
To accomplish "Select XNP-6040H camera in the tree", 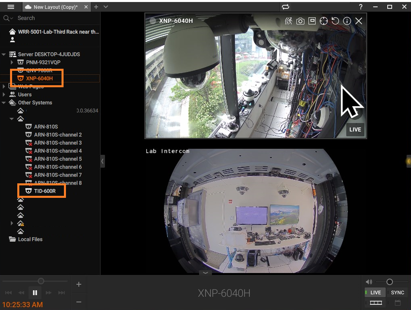I will (39, 78).
